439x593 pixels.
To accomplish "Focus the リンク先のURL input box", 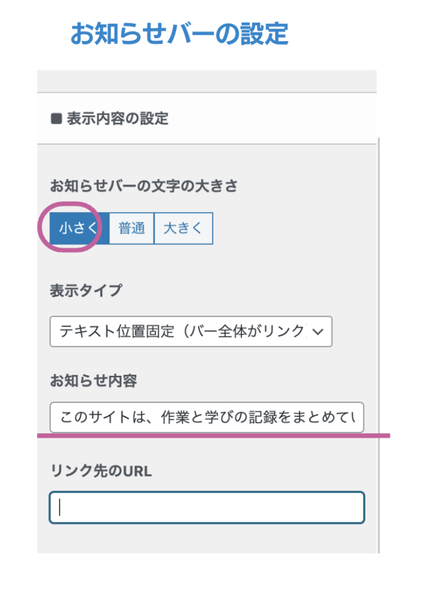I will pyautogui.click(x=207, y=507).
